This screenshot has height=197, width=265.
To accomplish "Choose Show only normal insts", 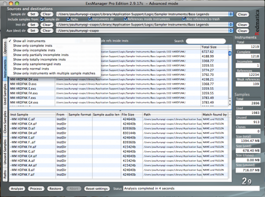I will click(54, 69).
